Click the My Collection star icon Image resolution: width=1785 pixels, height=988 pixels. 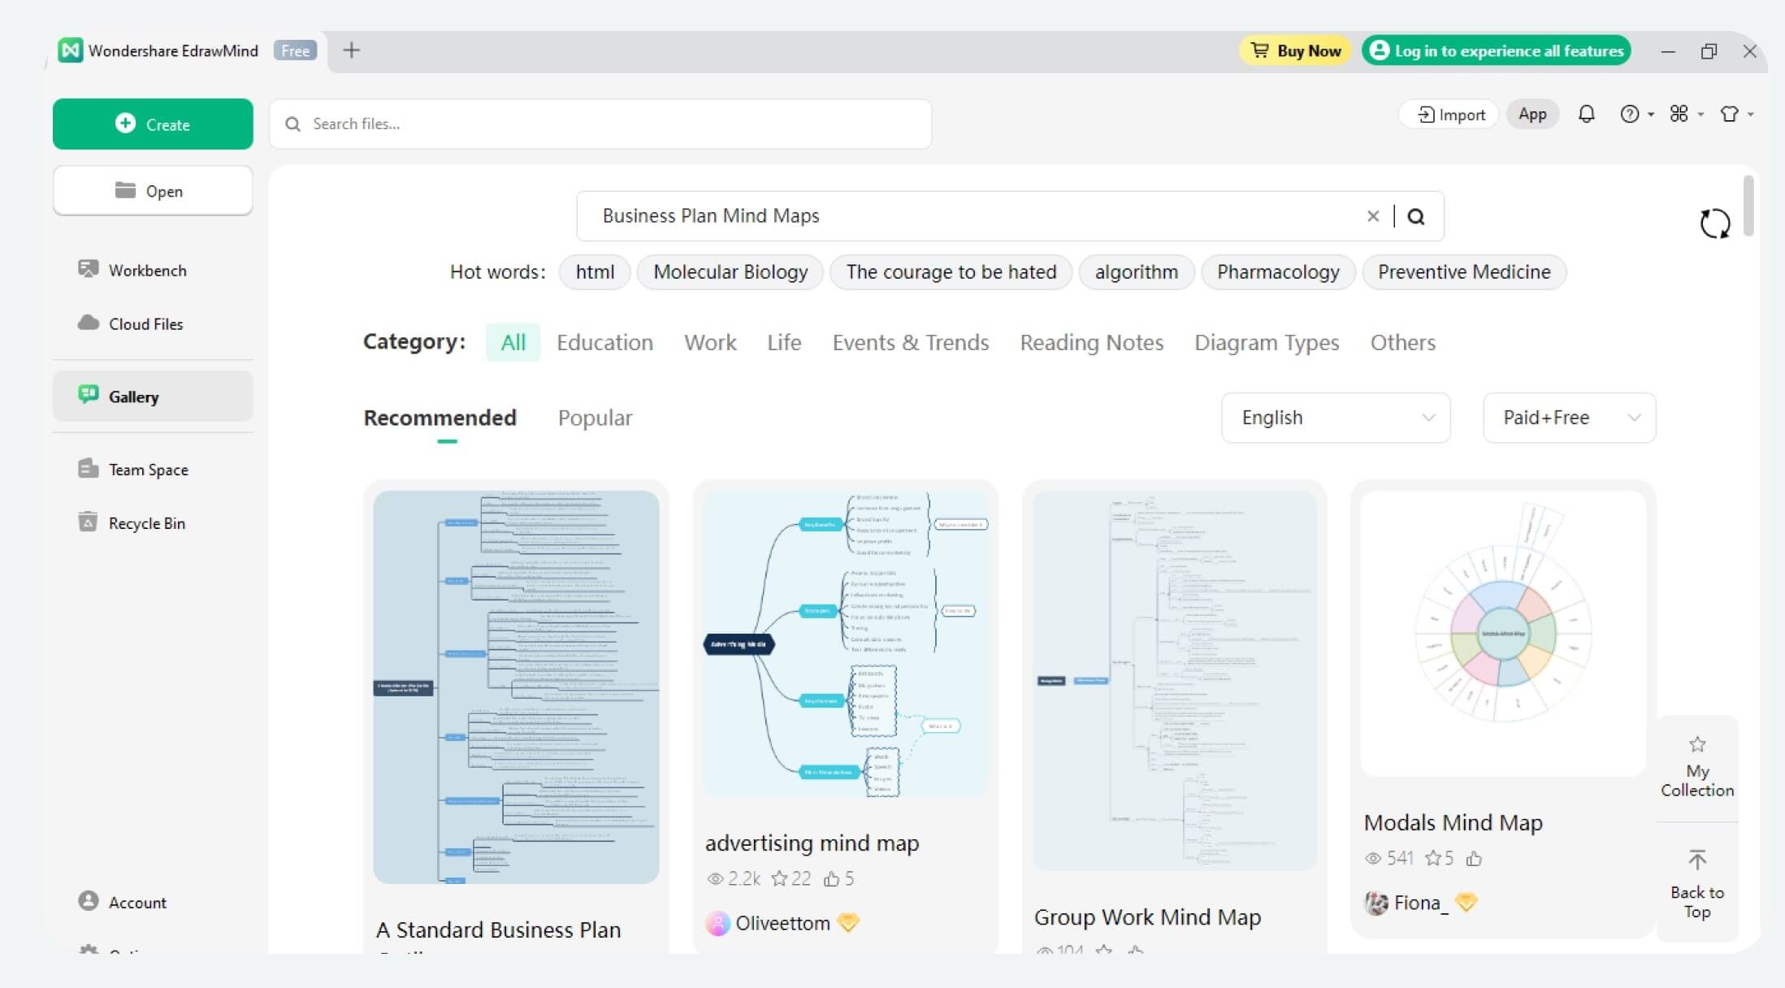click(1697, 744)
